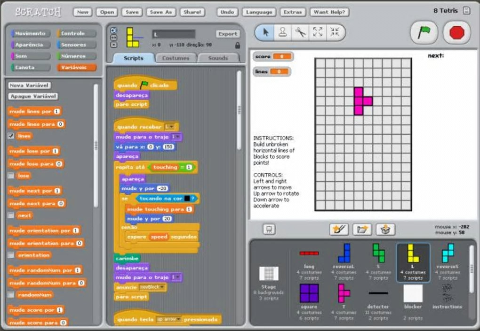Image resolution: width=480 pixels, height=331 pixels.
Task: Select the arrow pointer tool
Action: [265, 32]
